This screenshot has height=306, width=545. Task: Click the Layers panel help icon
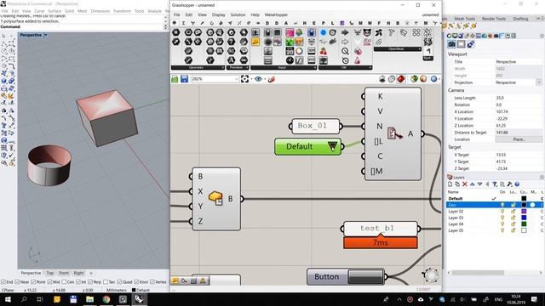[x=517, y=184]
